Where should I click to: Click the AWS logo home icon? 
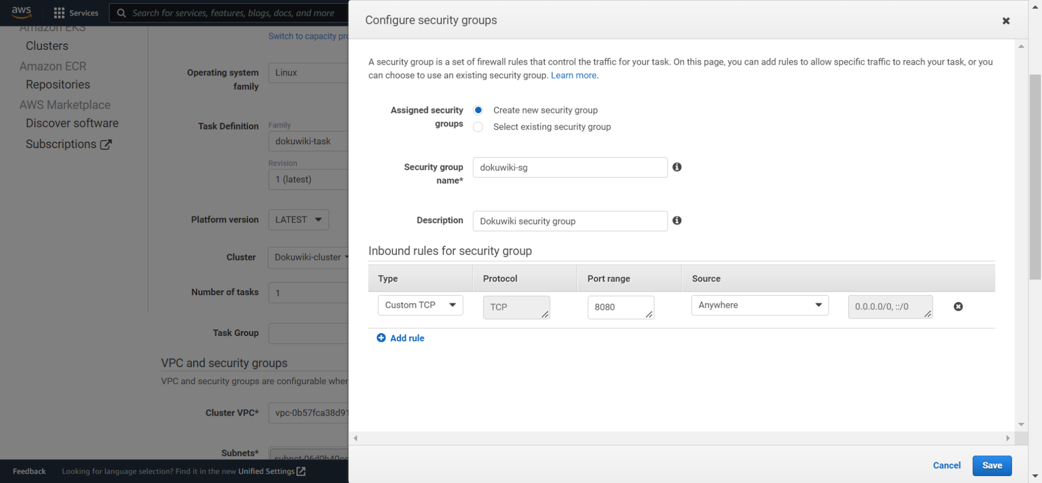pos(22,12)
